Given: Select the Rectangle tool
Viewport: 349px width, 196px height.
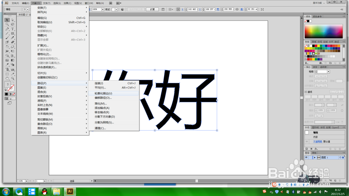Looking at the screenshot, I should click(x=13, y=33).
